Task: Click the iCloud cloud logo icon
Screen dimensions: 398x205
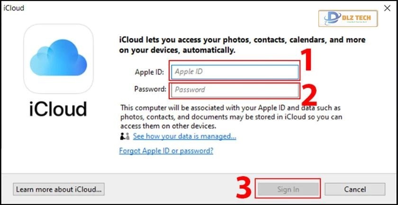Action: click(x=58, y=59)
